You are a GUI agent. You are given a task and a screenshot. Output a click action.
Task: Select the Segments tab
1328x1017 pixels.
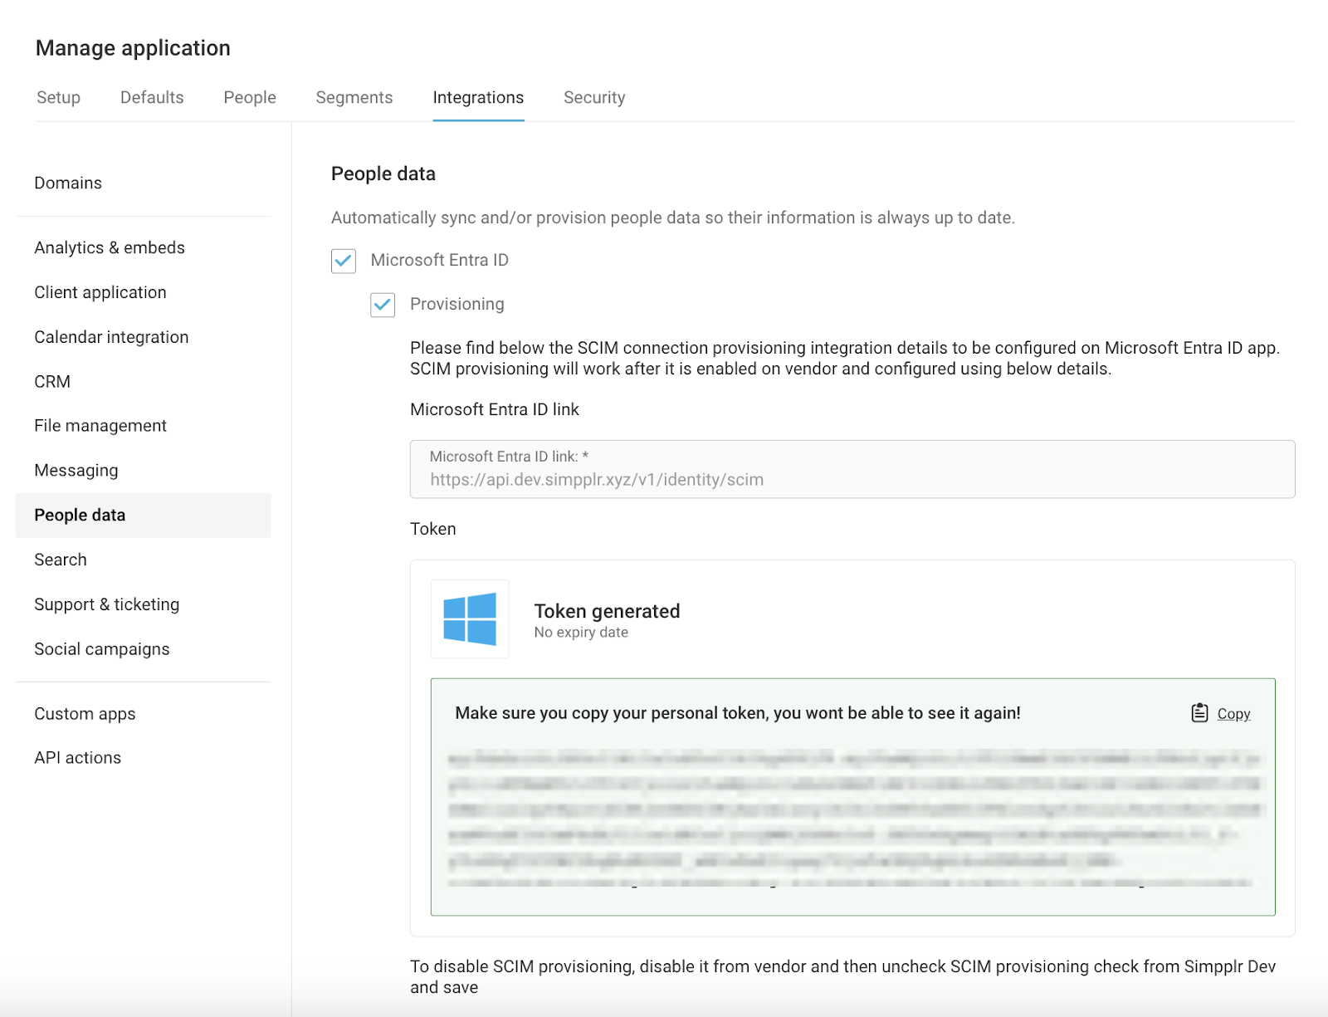[x=354, y=98]
